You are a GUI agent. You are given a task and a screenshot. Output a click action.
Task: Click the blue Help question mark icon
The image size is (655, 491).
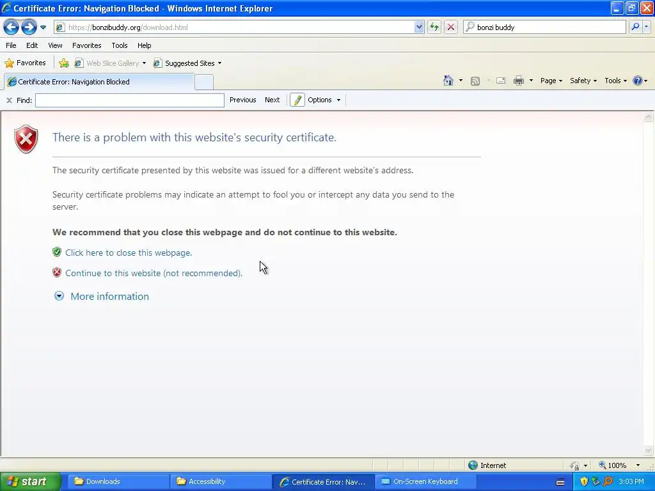[638, 81]
